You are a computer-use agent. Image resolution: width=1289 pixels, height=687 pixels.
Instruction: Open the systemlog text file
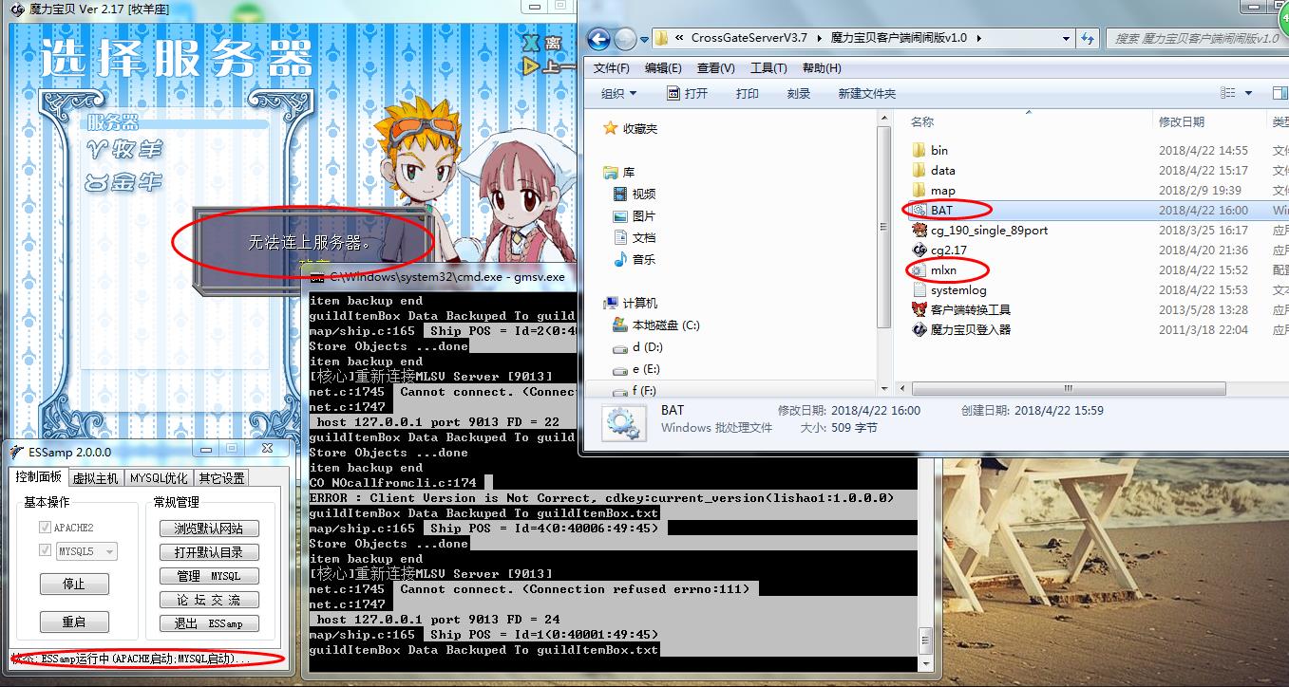coord(957,289)
